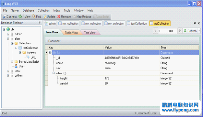The width and height of the screenshot is (203, 117).
Task: Open the Database menu
Action: point(28,10)
